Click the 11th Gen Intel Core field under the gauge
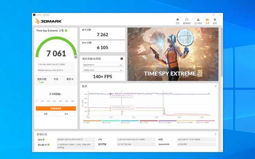Image resolution: width=255 pixels, height=159 pixels. coord(56,64)
